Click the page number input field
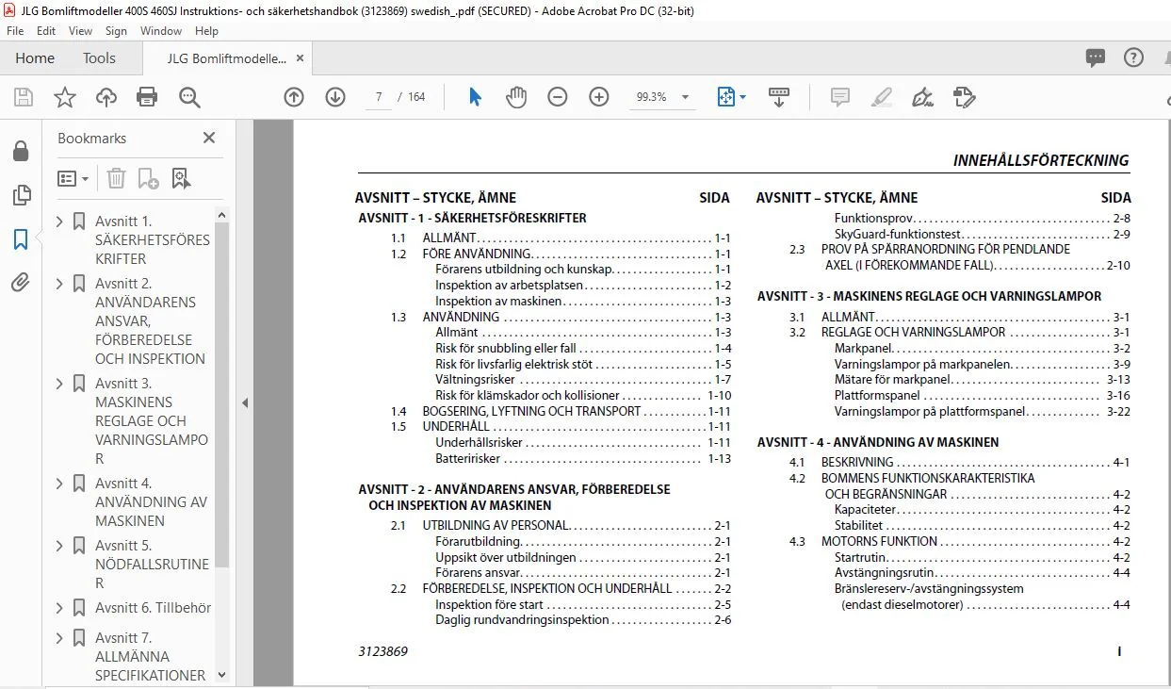This screenshot has width=1171, height=689. 378,97
